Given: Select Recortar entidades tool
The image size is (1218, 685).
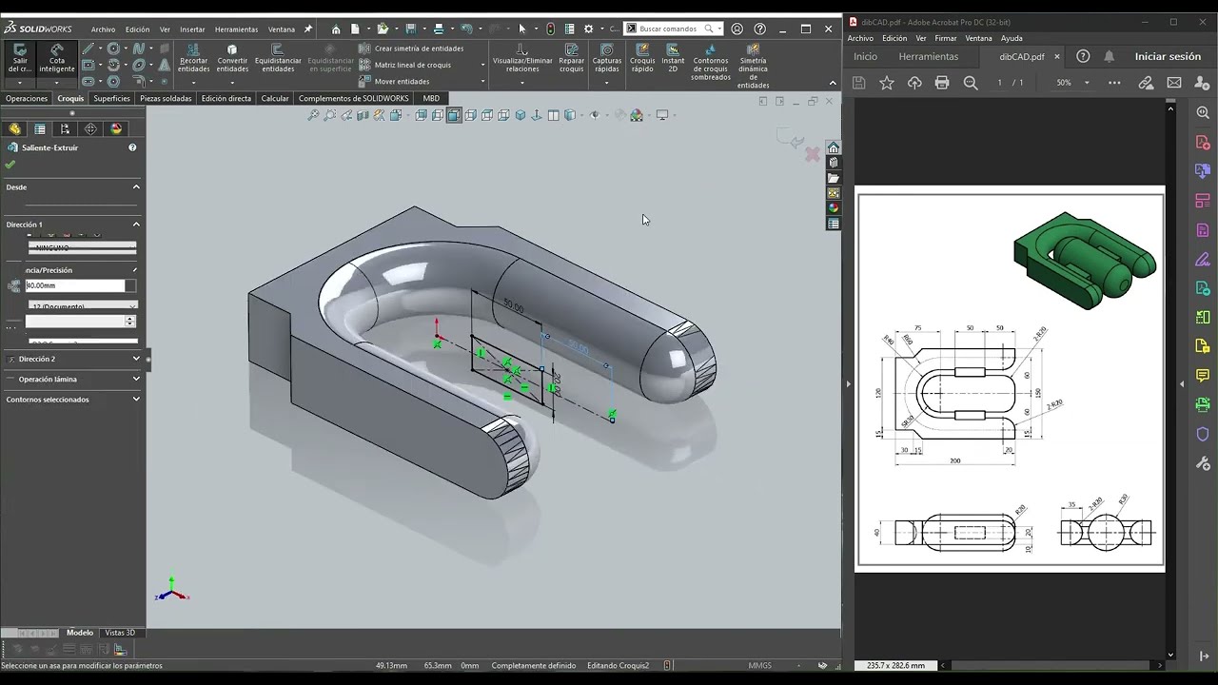Looking at the screenshot, I should (x=193, y=59).
